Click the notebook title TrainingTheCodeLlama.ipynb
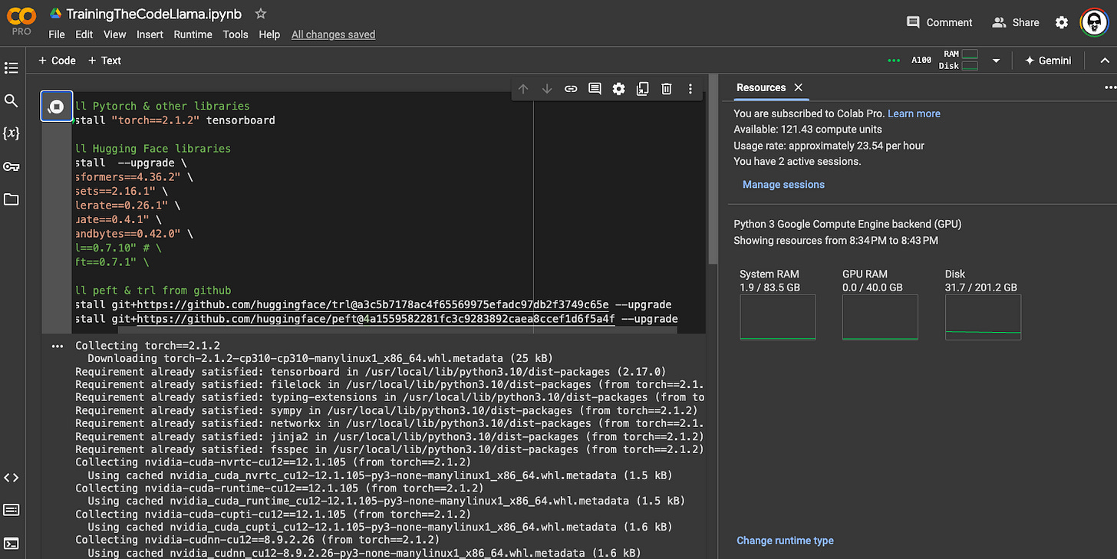The image size is (1117, 559). 153,14
